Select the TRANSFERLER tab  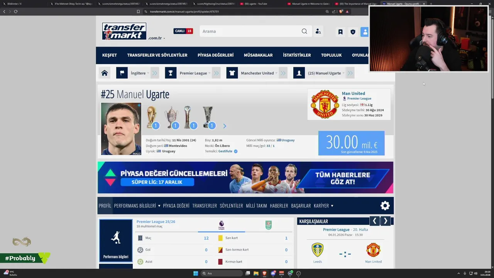coord(205,206)
